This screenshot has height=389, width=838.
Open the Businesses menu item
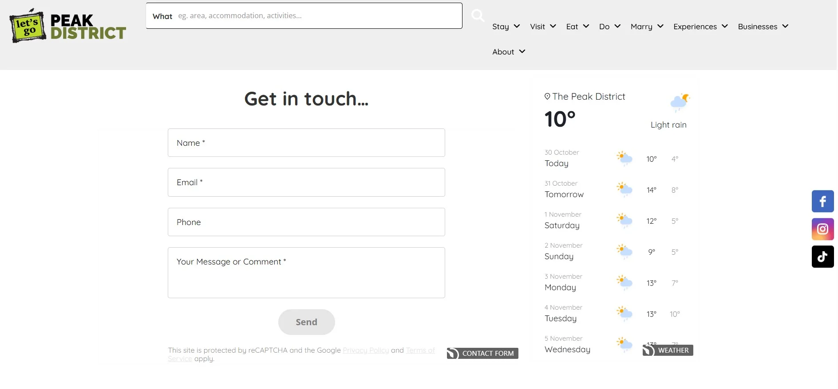[x=758, y=27]
